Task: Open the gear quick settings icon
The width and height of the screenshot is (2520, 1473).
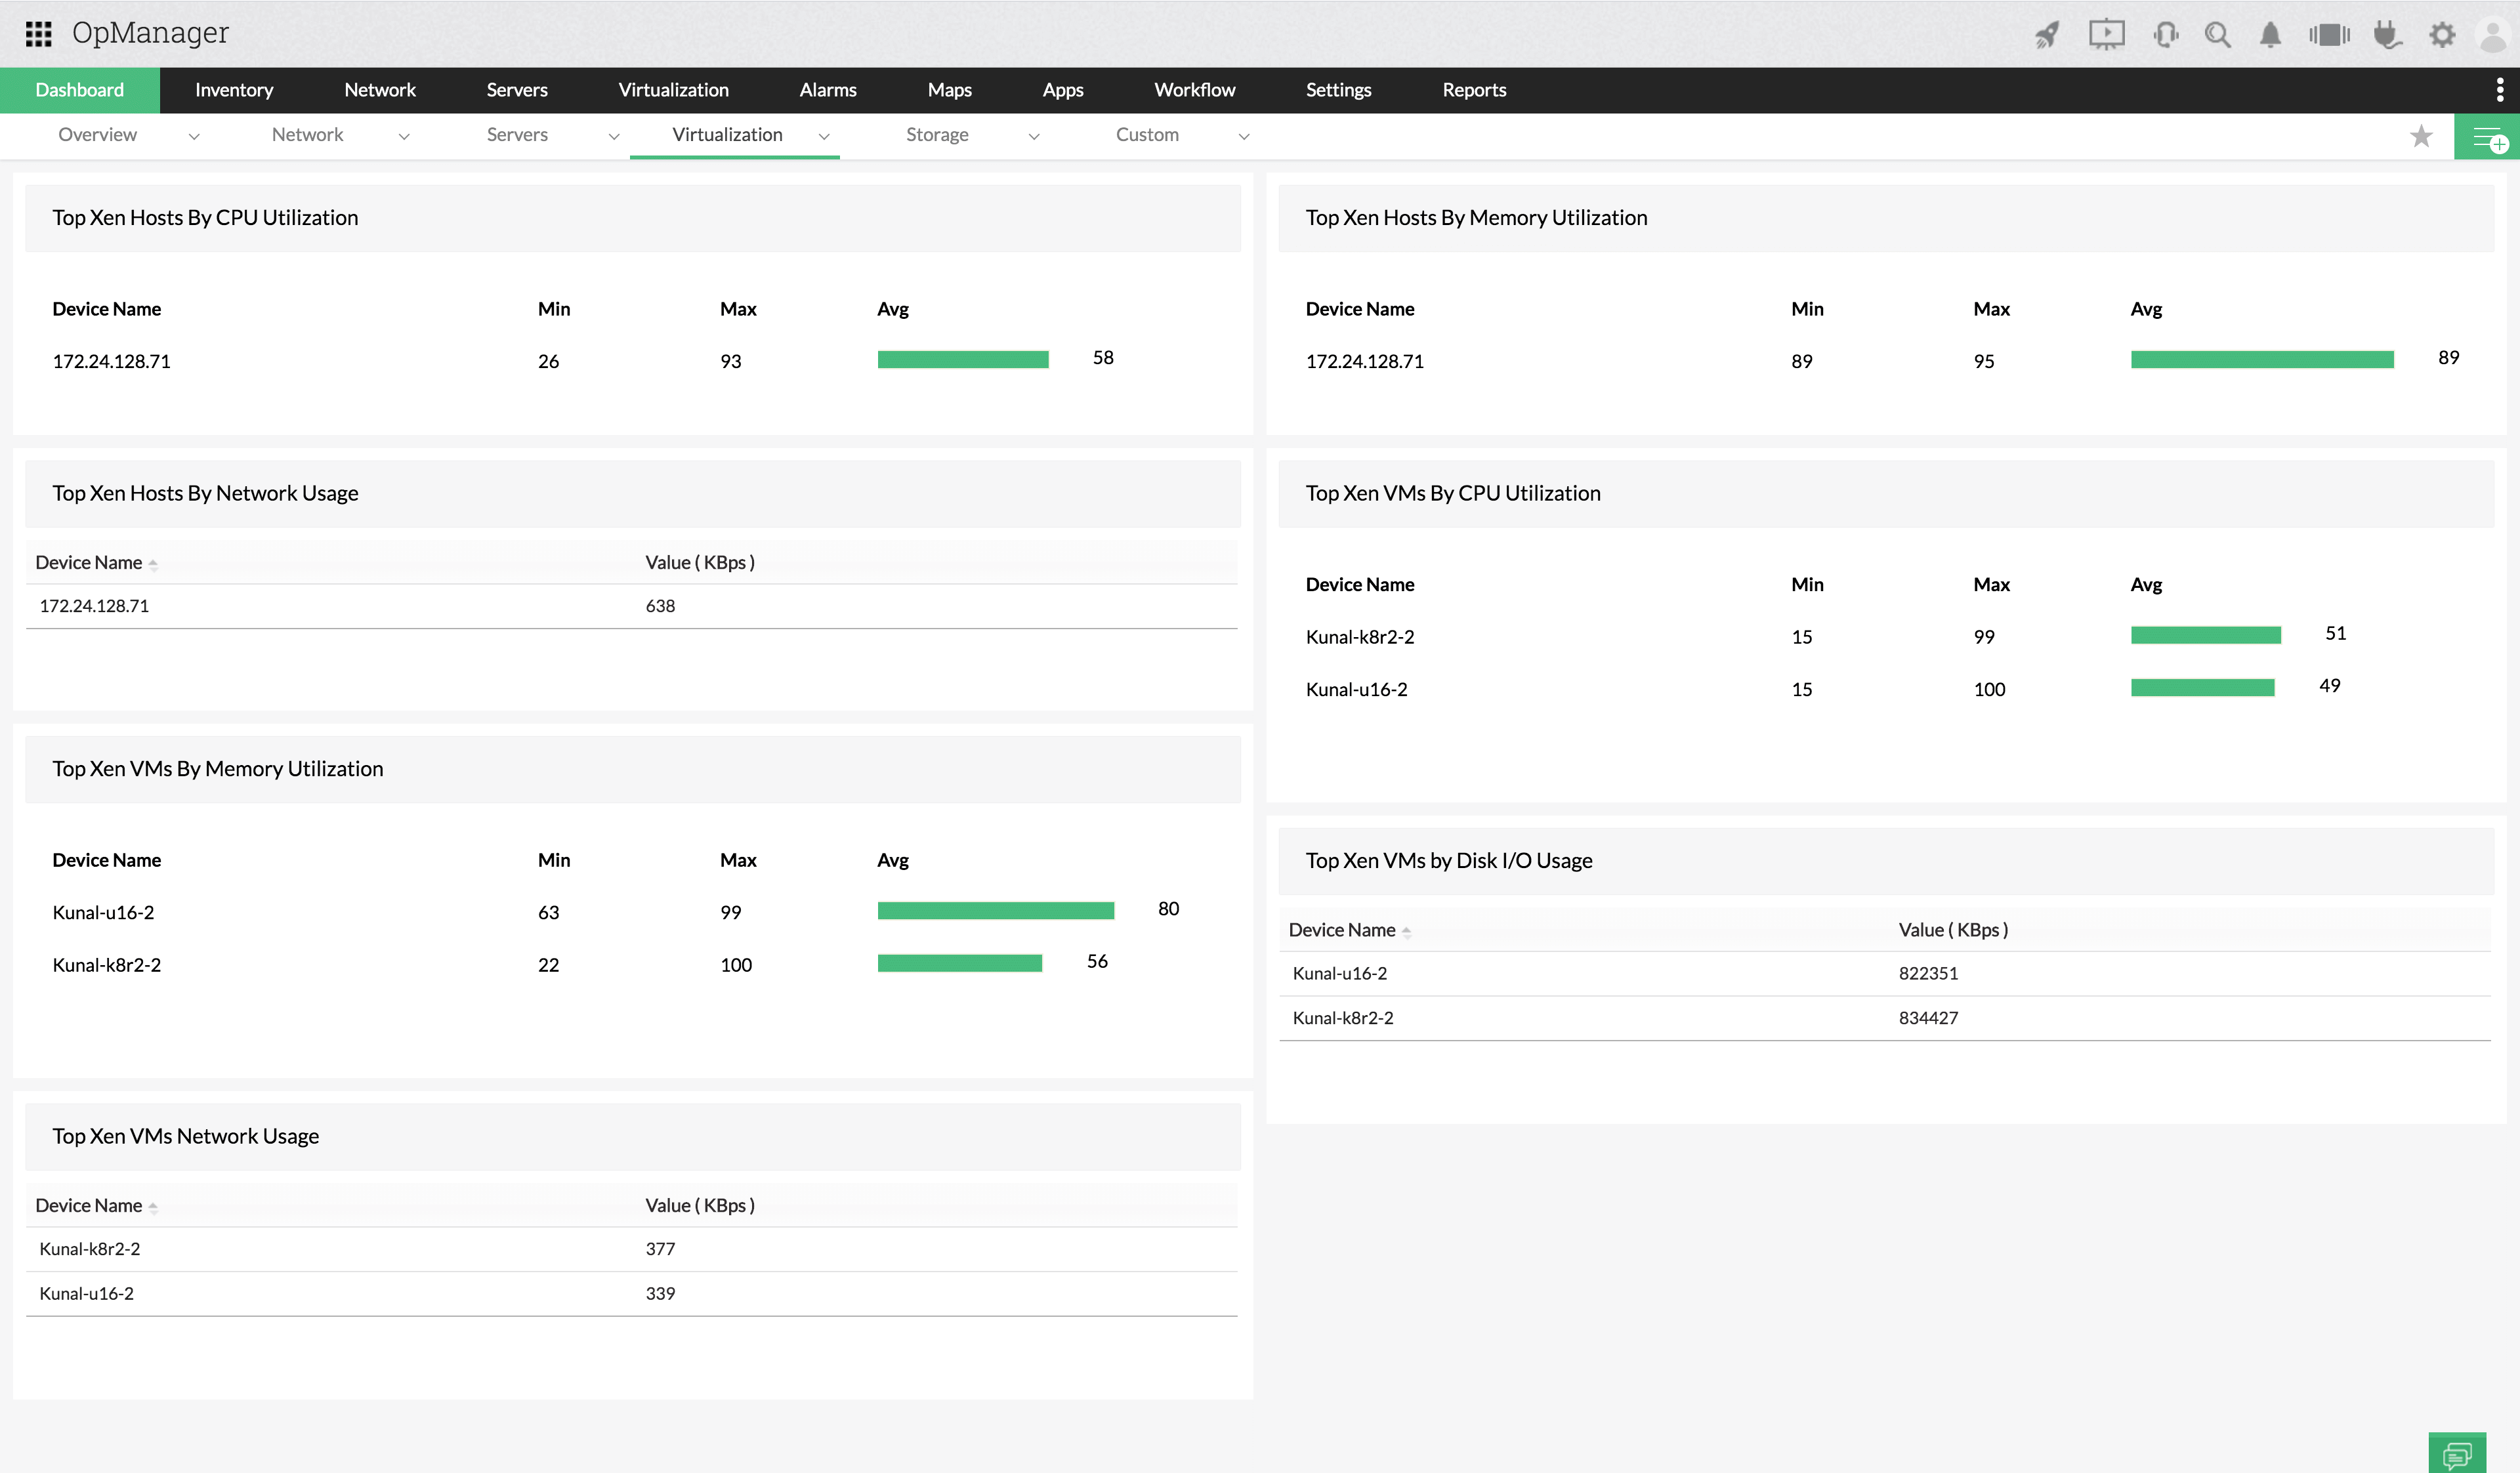Action: point(2442,35)
